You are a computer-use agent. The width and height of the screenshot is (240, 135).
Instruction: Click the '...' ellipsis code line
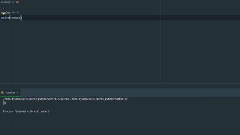pyautogui.click(x=3, y=7)
